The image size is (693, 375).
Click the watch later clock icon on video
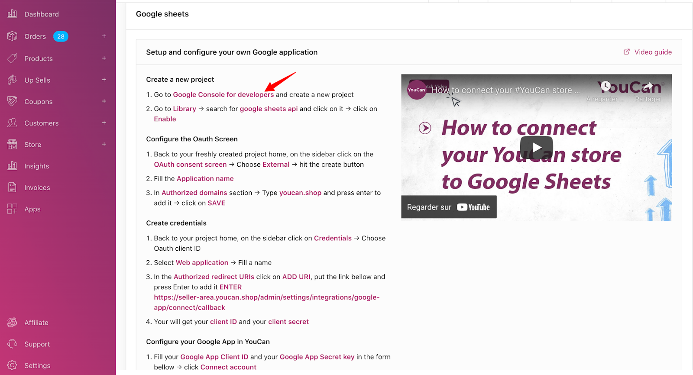[606, 87]
